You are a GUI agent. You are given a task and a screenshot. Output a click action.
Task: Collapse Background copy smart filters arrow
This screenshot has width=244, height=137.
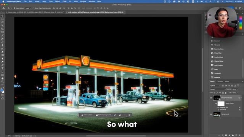click(x=241, y=98)
